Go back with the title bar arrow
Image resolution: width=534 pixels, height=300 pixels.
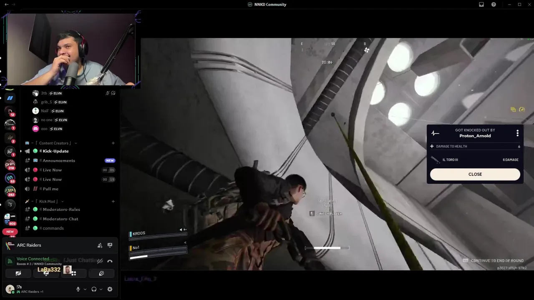pyautogui.click(x=6, y=5)
